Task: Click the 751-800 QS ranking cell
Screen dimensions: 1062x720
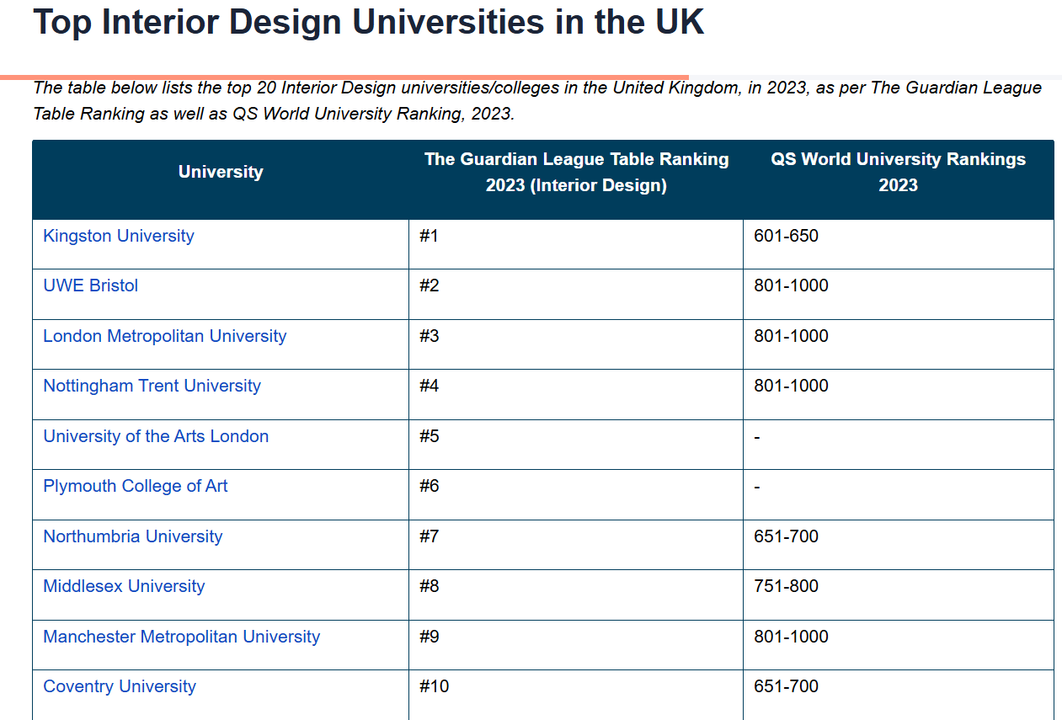Action: (787, 586)
